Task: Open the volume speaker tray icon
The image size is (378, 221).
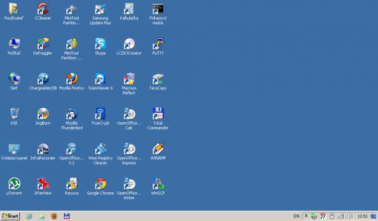Action: point(350,216)
